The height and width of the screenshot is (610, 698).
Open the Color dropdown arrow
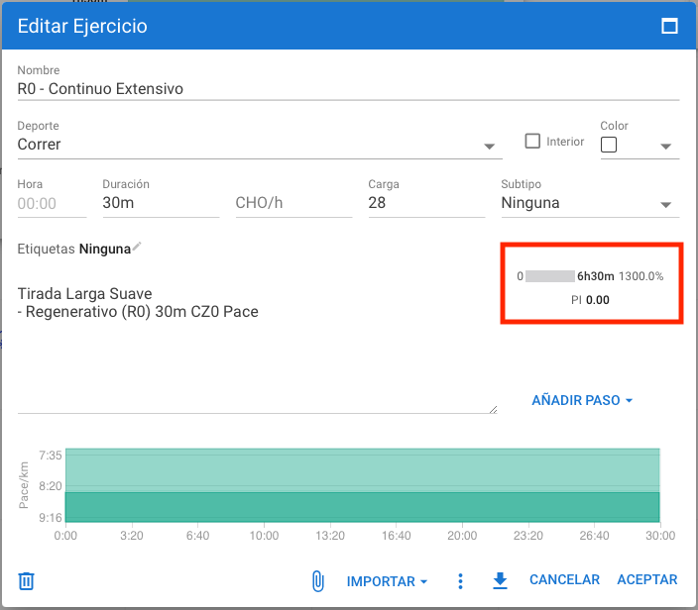tap(665, 146)
